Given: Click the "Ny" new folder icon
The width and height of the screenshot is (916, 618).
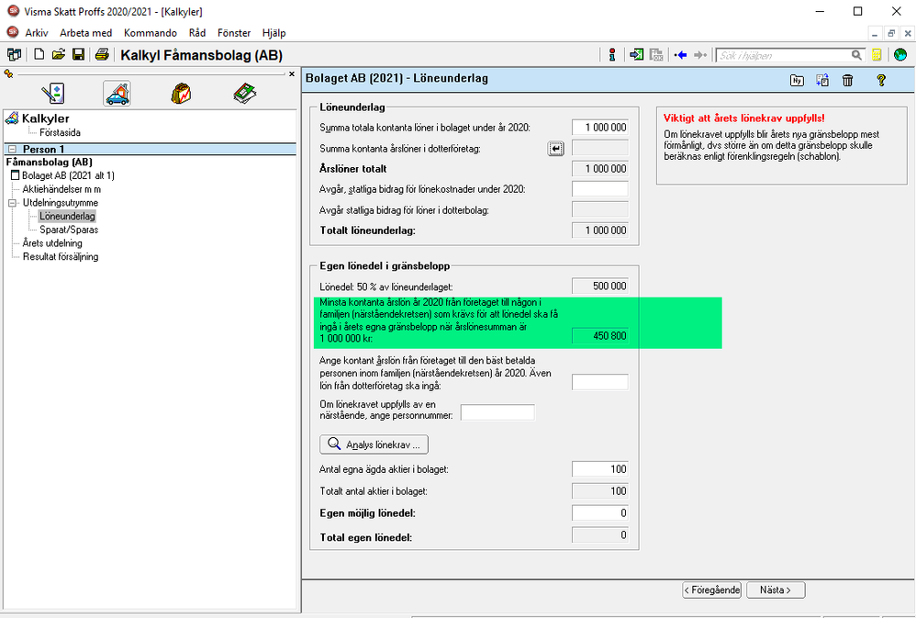Looking at the screenshot, I should click(797, 81).
